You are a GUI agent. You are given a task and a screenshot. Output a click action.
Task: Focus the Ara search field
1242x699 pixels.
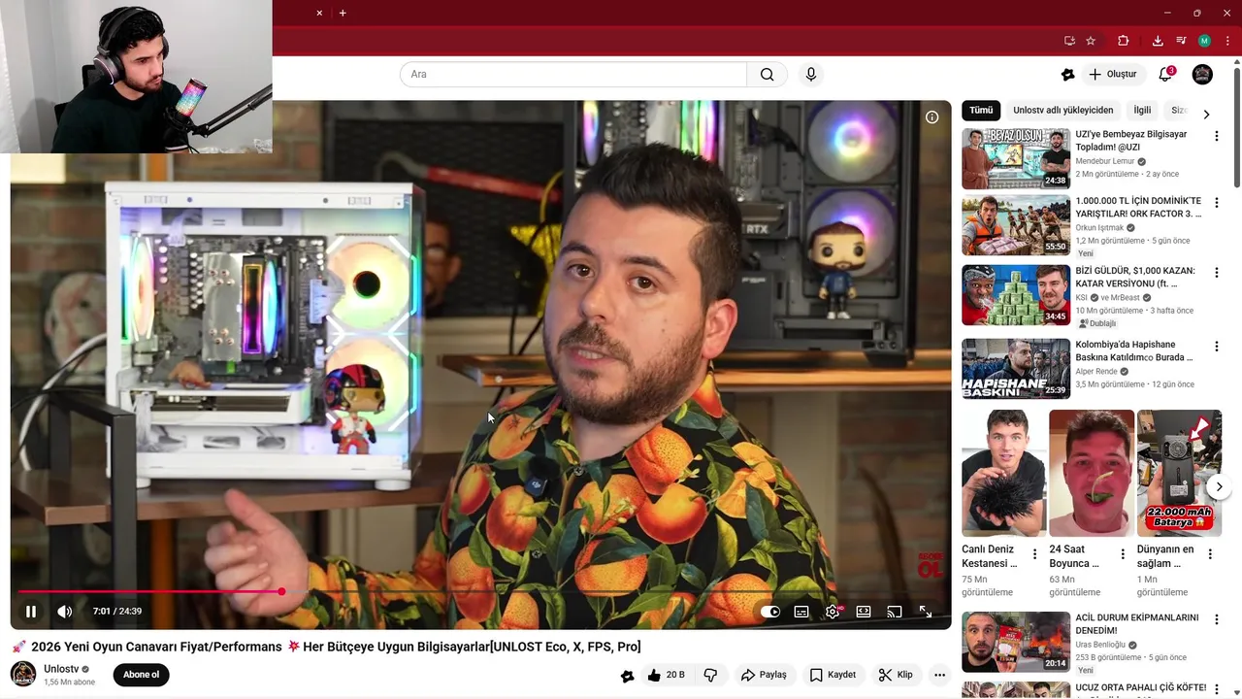coord(573,75)
